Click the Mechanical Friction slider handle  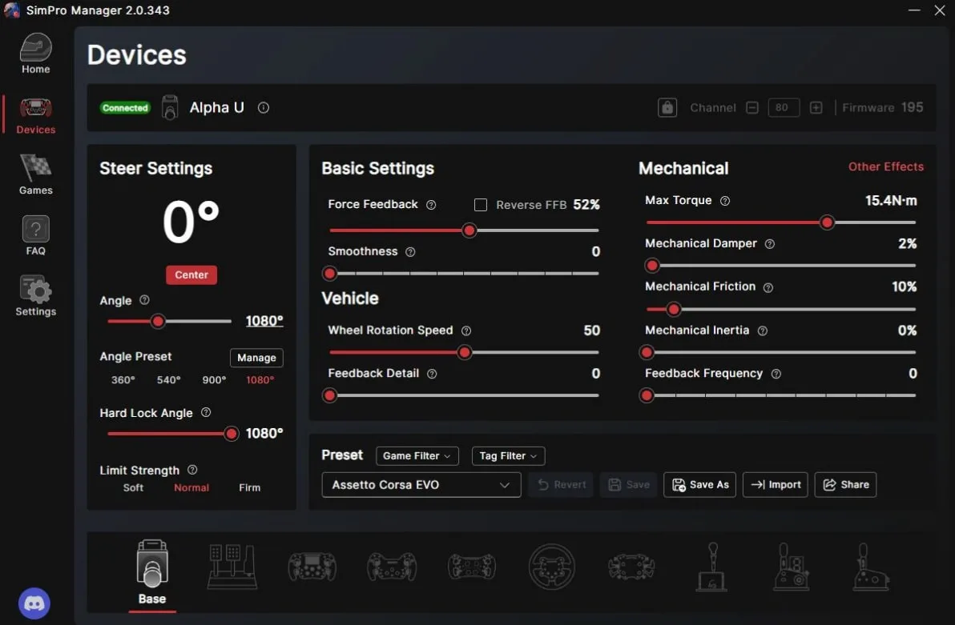click(x=673, y=309)
